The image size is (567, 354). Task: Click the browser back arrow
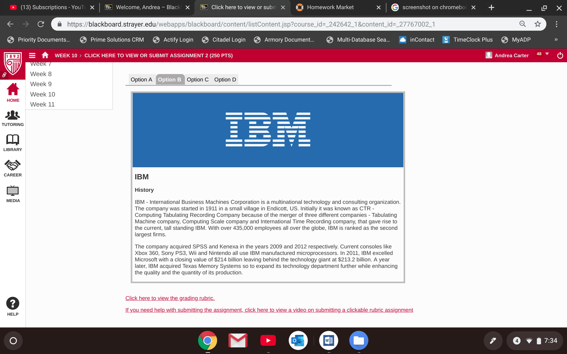(x=10, y=24)
